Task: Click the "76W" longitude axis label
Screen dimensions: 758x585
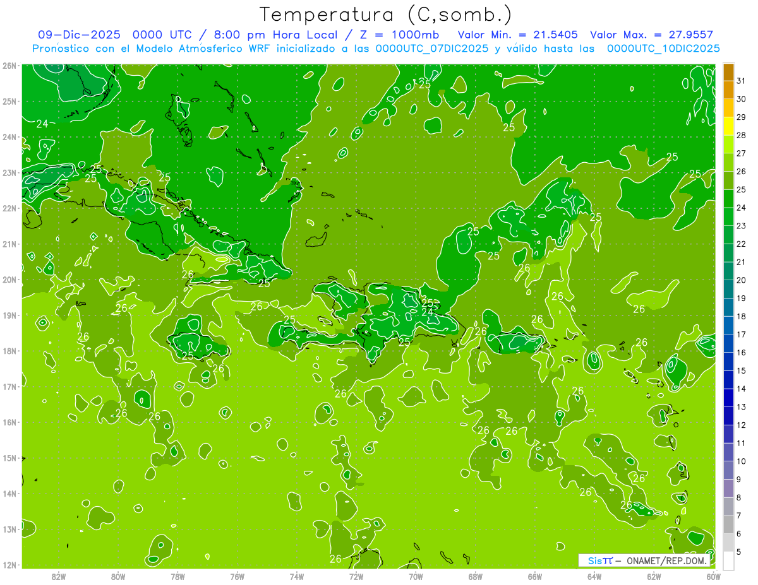Action: coord(237,576)
